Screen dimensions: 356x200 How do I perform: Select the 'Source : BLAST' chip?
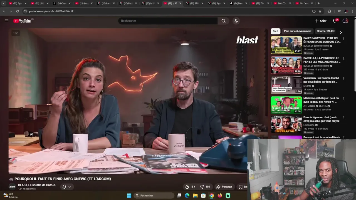326,31
